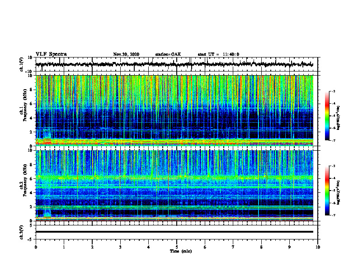Click ch.2 frequency axis tick "8"
This screenshot has height=277, width=358.
[31, 165]
